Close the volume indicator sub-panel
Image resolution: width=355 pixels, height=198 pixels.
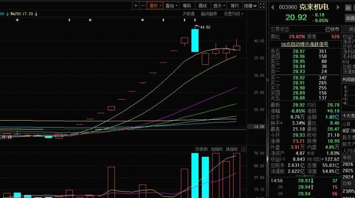243,149
